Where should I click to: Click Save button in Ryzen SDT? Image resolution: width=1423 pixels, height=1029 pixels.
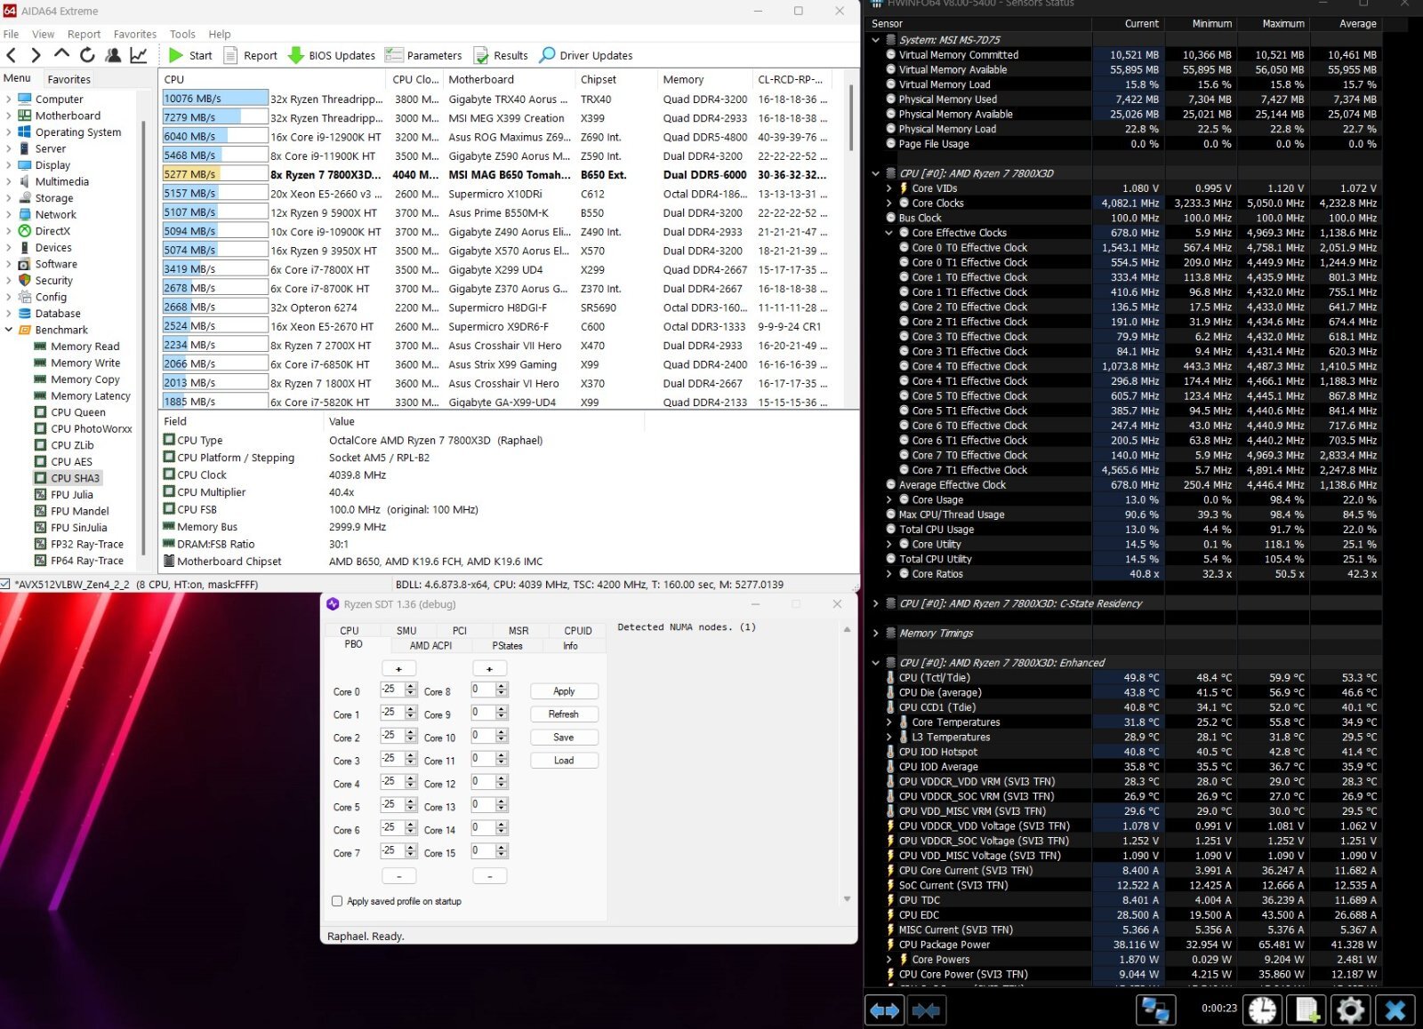564,738
